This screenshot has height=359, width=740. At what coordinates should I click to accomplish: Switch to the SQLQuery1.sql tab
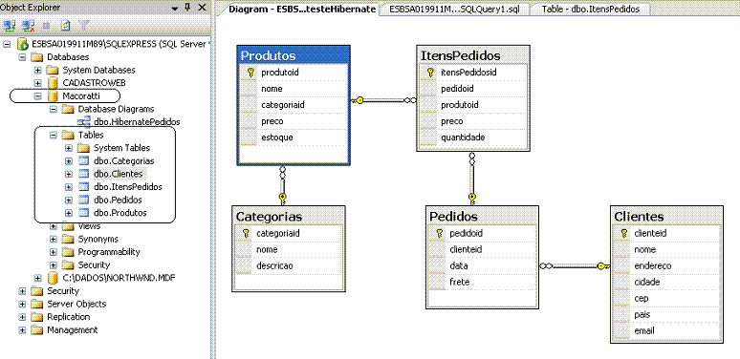click(x=454, y=9)
